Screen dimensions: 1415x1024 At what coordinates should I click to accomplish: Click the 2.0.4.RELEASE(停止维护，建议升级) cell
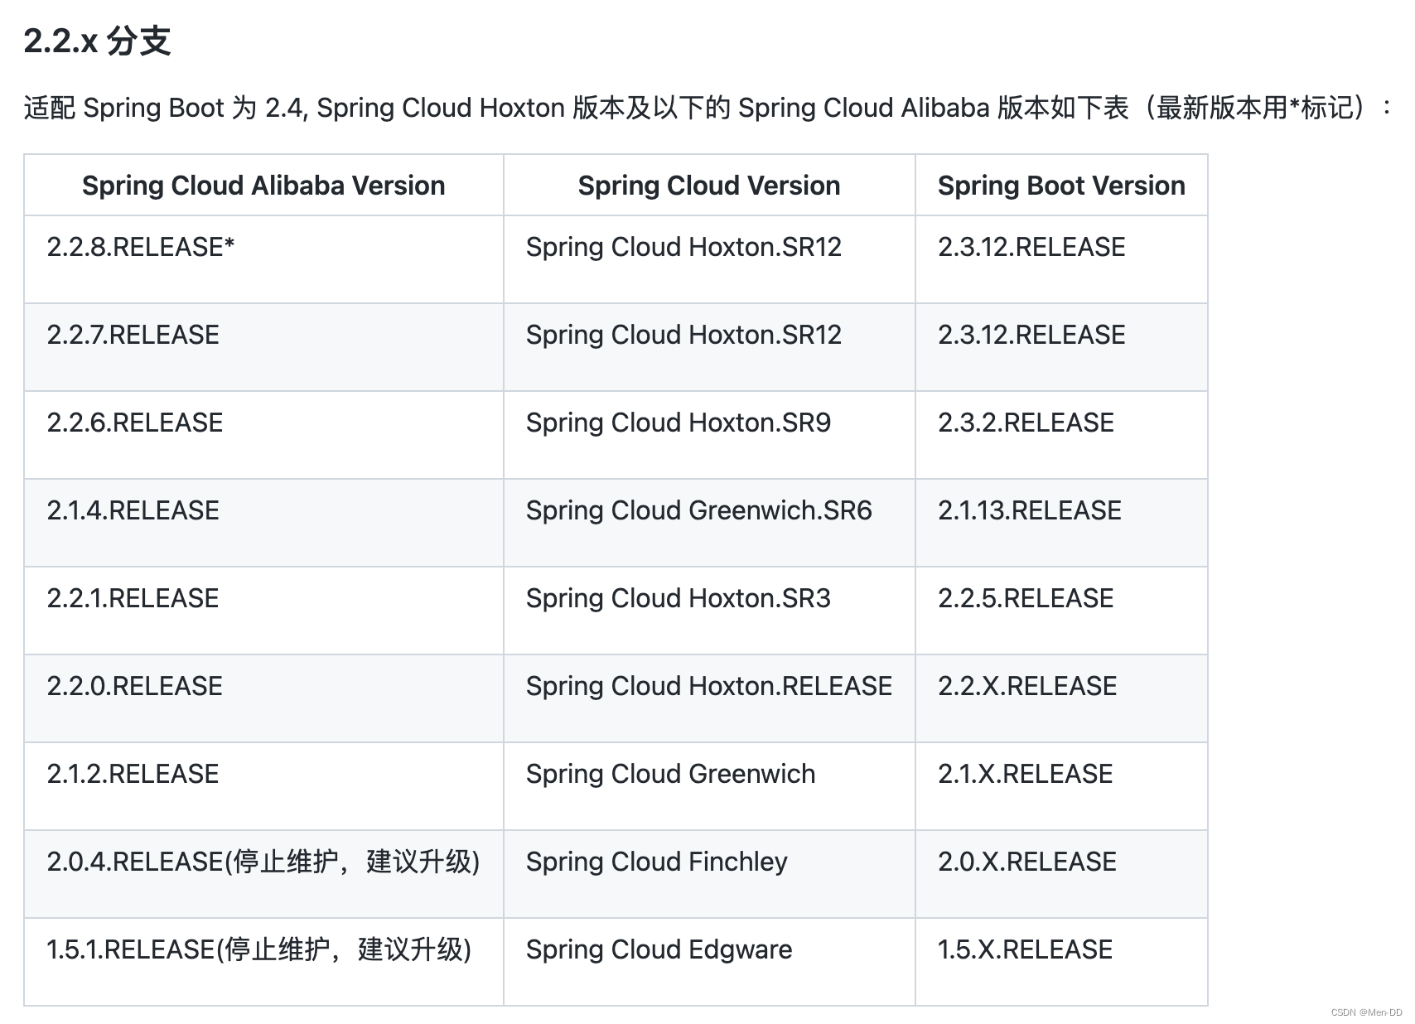tap(263, 862)
